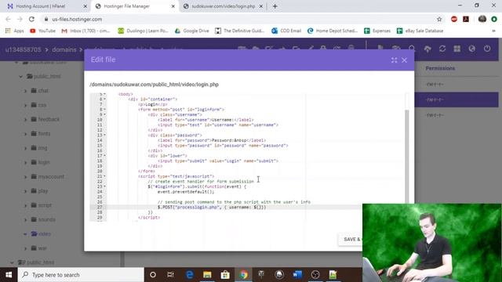502x282 pixels.
Task: Switch to the sudokuwar.com/video/login.php tab
Action: tap(223, 6)
